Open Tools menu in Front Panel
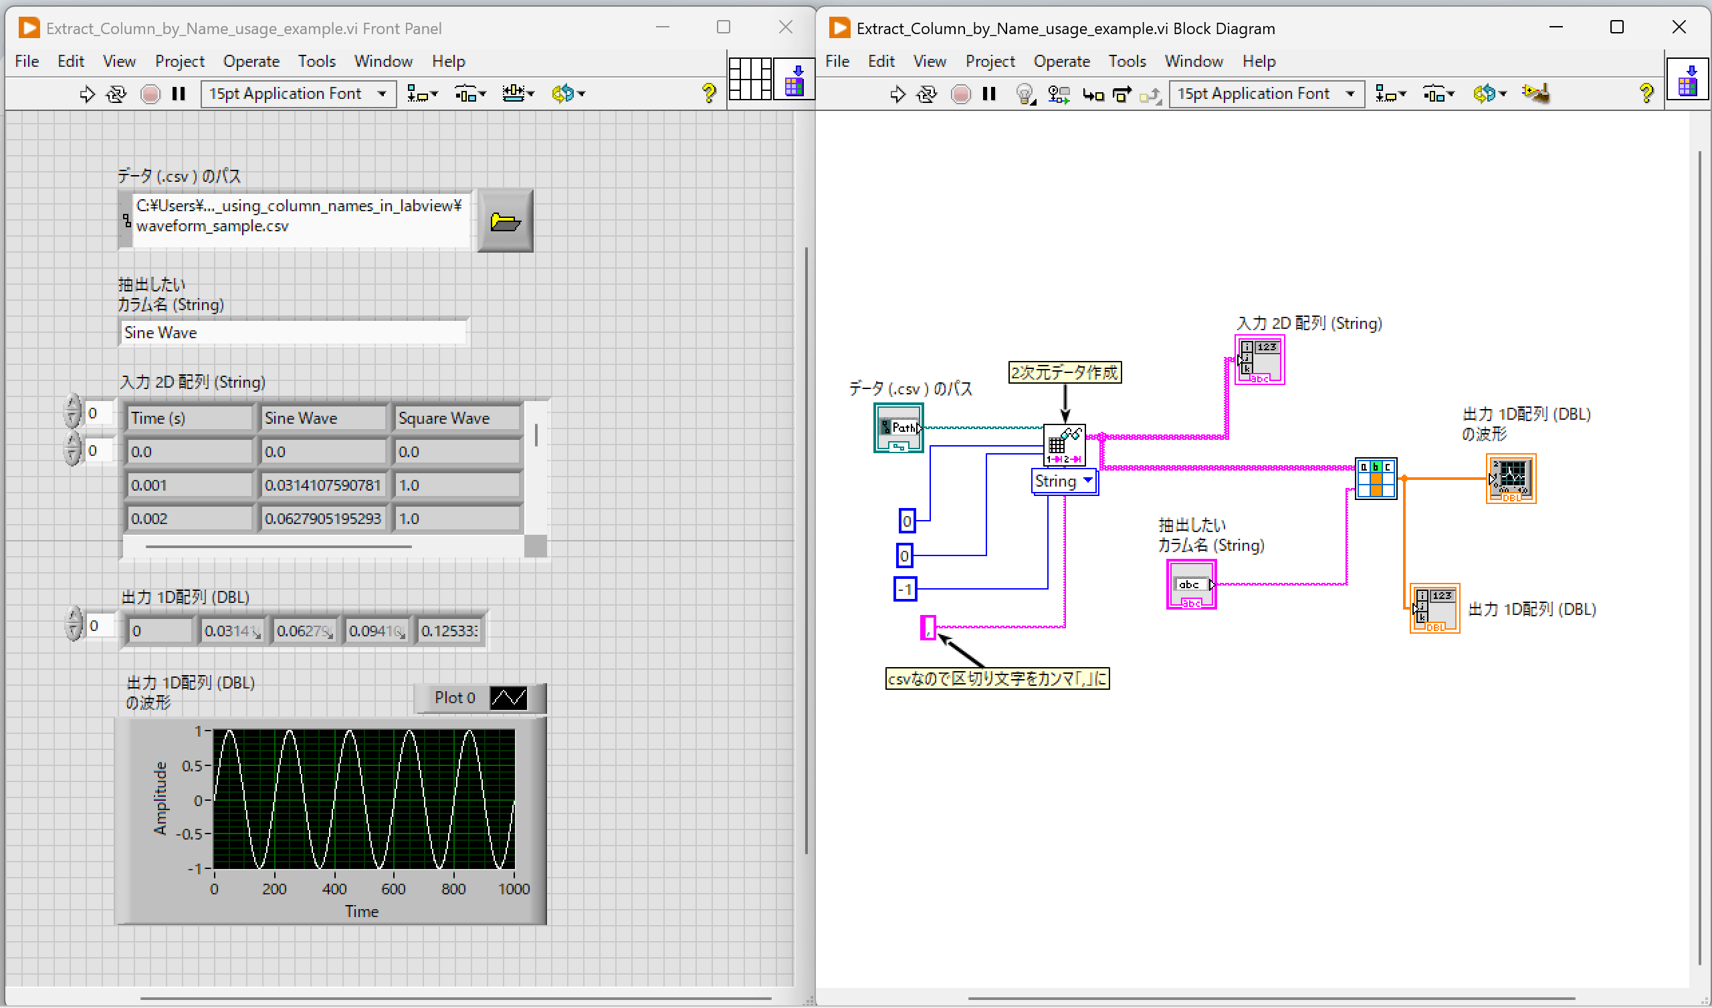 [316, 61]
